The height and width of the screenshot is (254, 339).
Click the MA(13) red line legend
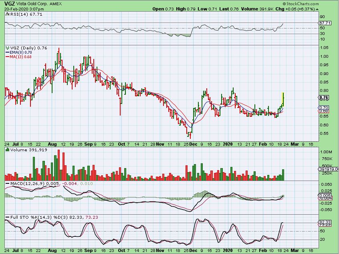pyautogui.click(x=18, y=57)
